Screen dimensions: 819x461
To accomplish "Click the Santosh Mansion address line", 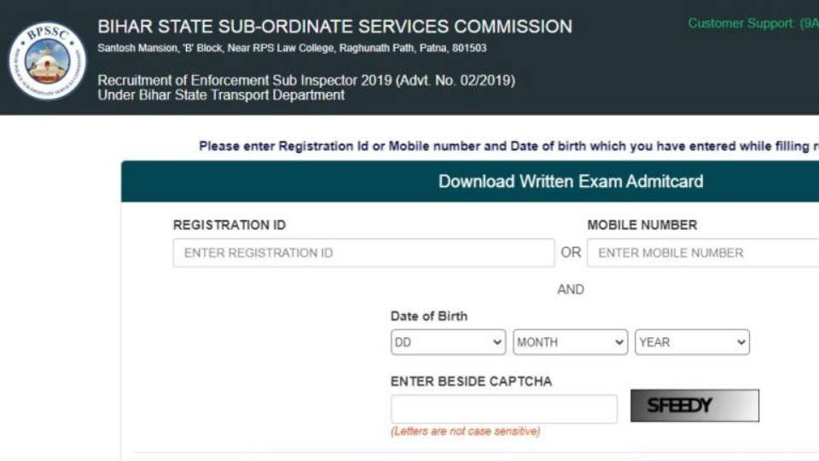I will 292,49.
